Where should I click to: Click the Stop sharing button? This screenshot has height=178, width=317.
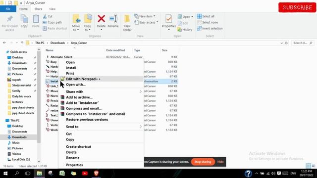point(203,162)
